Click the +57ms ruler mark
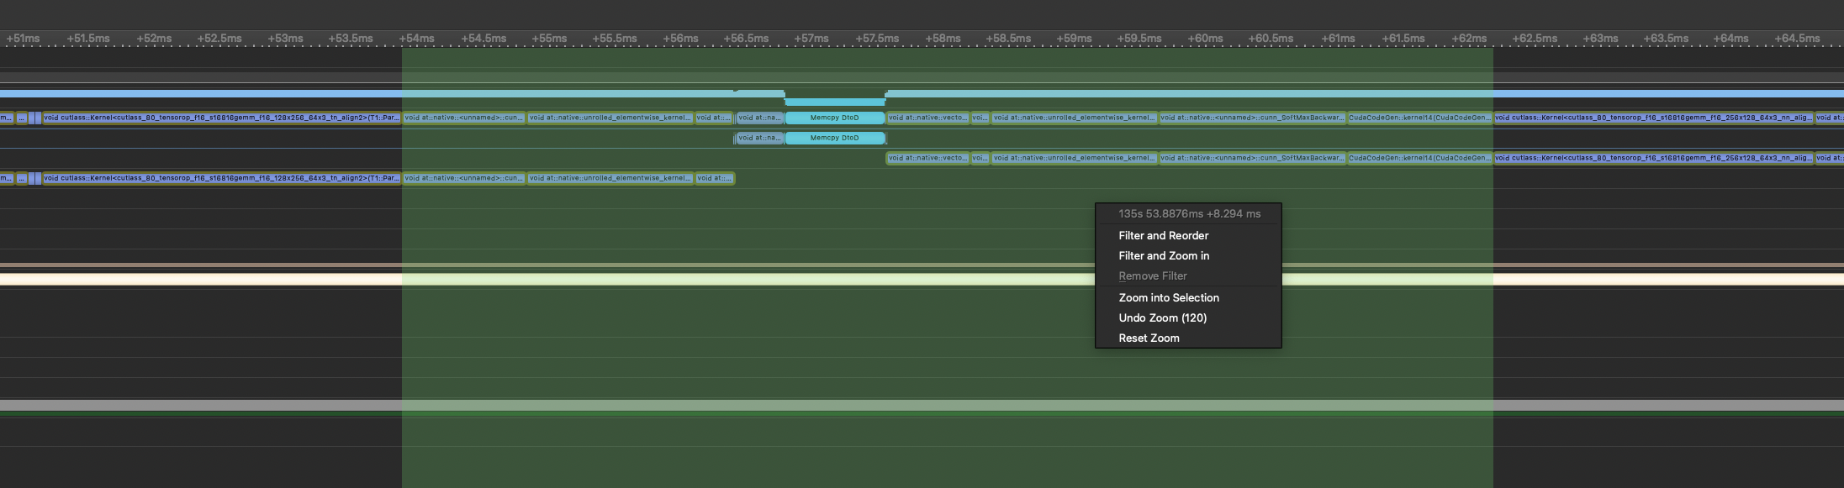The width and height of the screenshot is (1844, 488). click(811, 39)
